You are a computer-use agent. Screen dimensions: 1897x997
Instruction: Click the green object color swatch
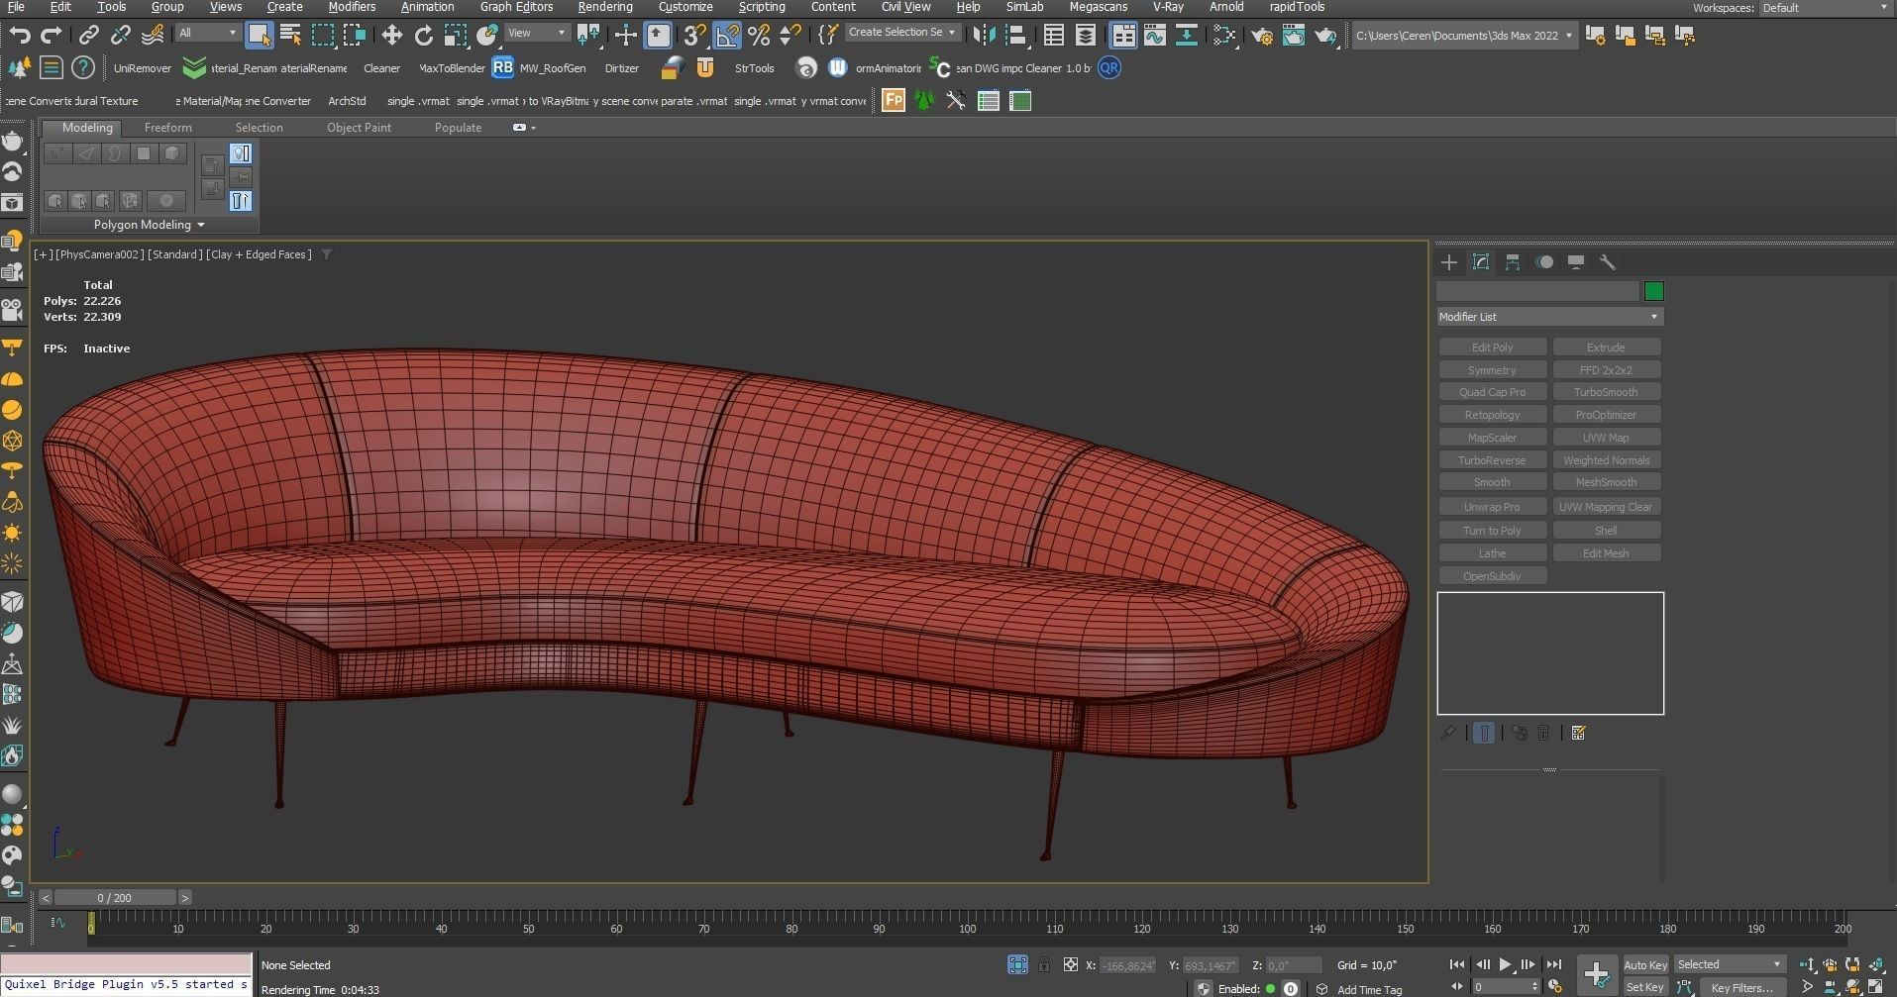click(x=1654, y=291)
